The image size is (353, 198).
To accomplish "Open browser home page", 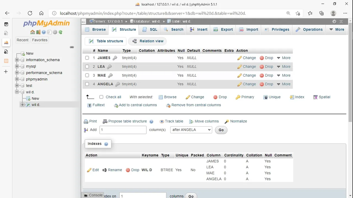I will click(x=41, y=13).
